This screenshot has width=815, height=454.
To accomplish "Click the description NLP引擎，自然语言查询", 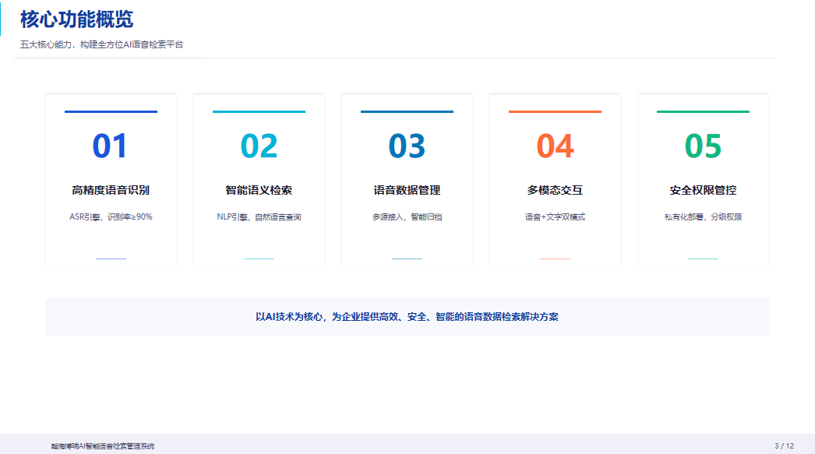I will (x=259, y=217).
